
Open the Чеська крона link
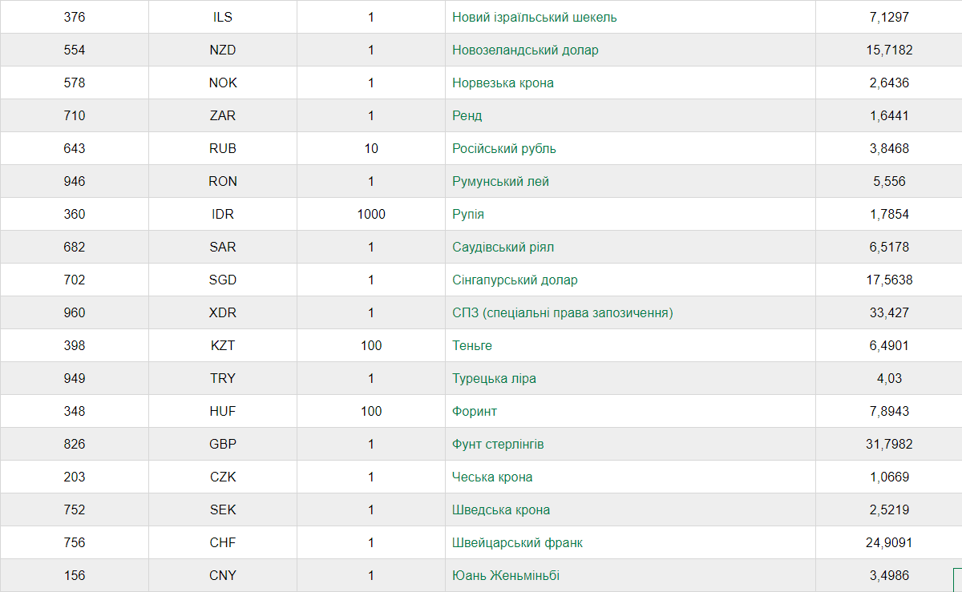click(492, 477)
